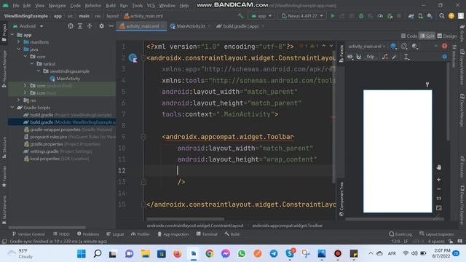The height and width of the screenshot is (262, 466).
Task: Click the Make Project hammer icon
Action: pyautogui.click(x=240, y=16)
